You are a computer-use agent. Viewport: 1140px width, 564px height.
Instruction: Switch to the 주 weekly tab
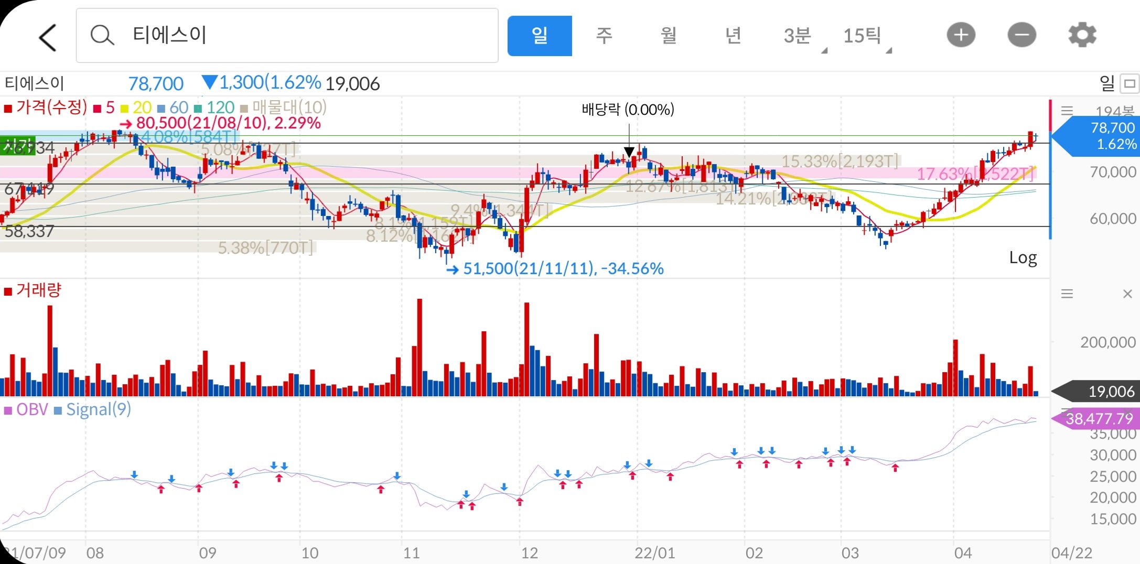click(x=604, y=36)
